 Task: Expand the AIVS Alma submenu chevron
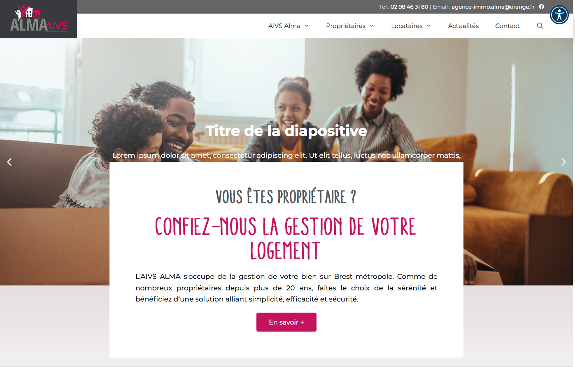click(307, 26)
